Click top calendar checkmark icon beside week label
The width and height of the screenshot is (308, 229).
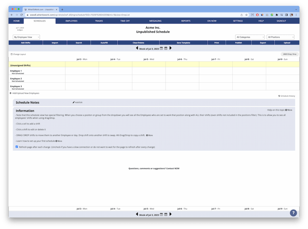point(161,48)
